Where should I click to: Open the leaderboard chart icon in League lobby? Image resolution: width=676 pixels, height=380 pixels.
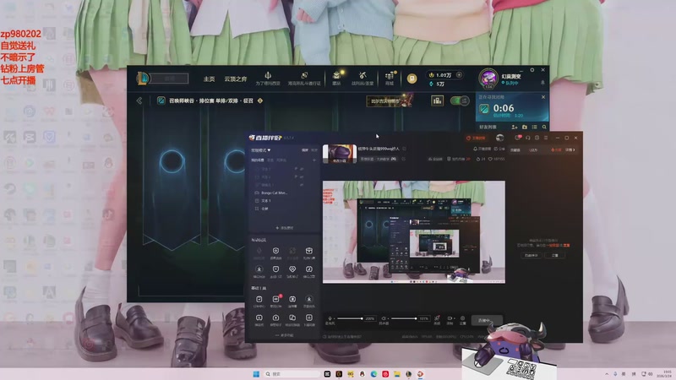(x=437, y=100)
